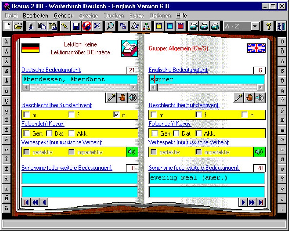Fast-forward entries with the double right arrow

252,202
